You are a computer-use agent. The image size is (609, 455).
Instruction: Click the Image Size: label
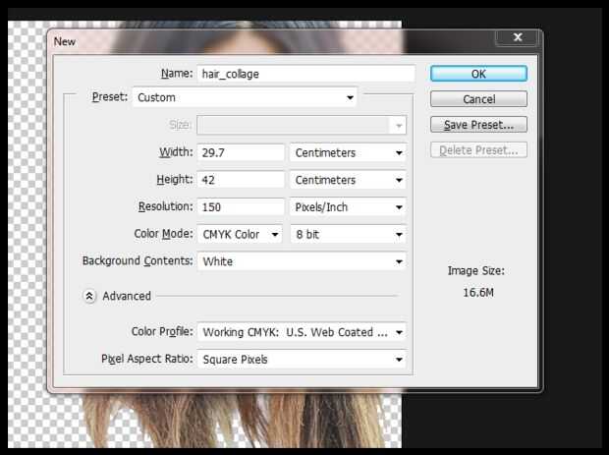[476, 271]
